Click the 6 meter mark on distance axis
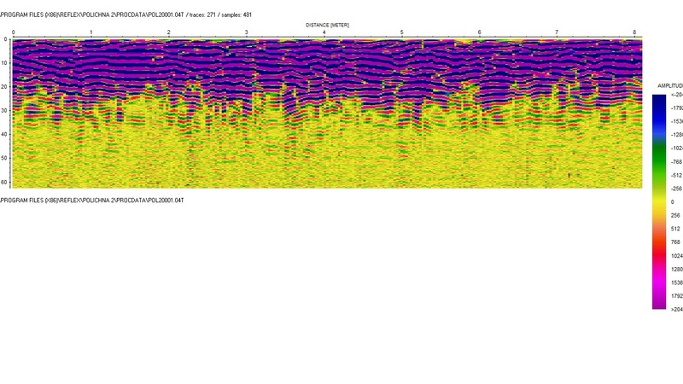Screen dimensions: 683x384 (479, 32)
